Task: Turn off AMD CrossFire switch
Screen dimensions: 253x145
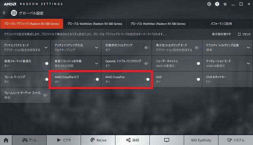Action: coord(147,79)
